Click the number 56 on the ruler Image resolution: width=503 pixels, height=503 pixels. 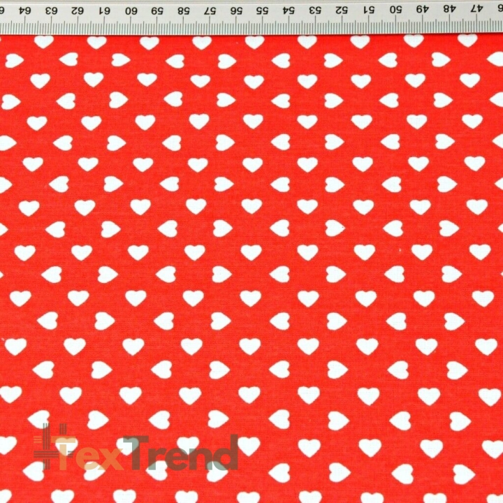pos(236,11)
